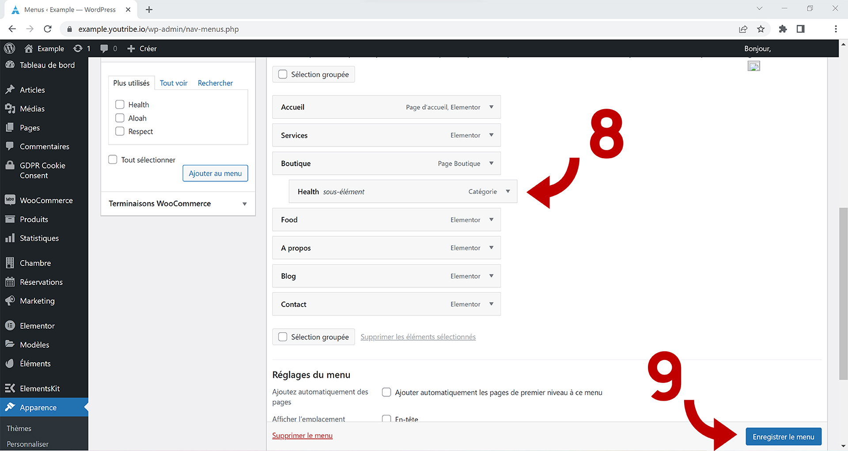The image size is (848, 451).
Task: Click Enregistrer le menu
Action: pyautogui.click(x=783, y=436)
